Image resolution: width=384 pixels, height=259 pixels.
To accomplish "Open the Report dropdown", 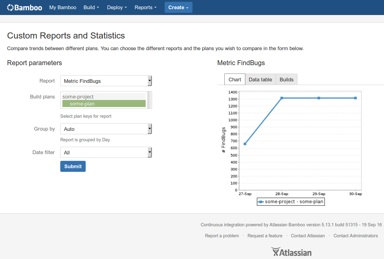I will click(106, 81).
